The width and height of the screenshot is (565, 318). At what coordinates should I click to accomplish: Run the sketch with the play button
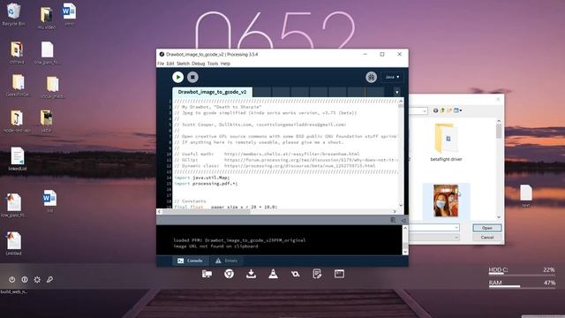click(177, 77)
